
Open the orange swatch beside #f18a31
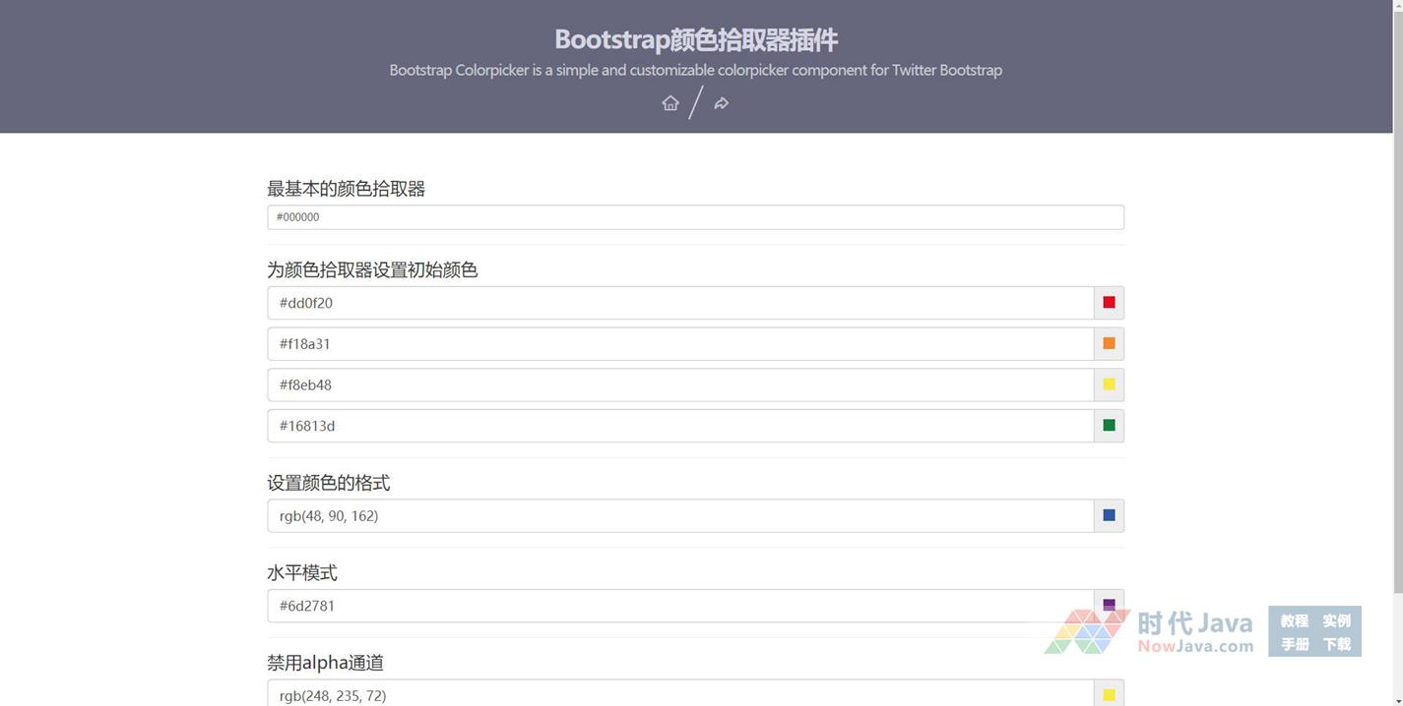pyautogui.click(x=1109, y=344)
